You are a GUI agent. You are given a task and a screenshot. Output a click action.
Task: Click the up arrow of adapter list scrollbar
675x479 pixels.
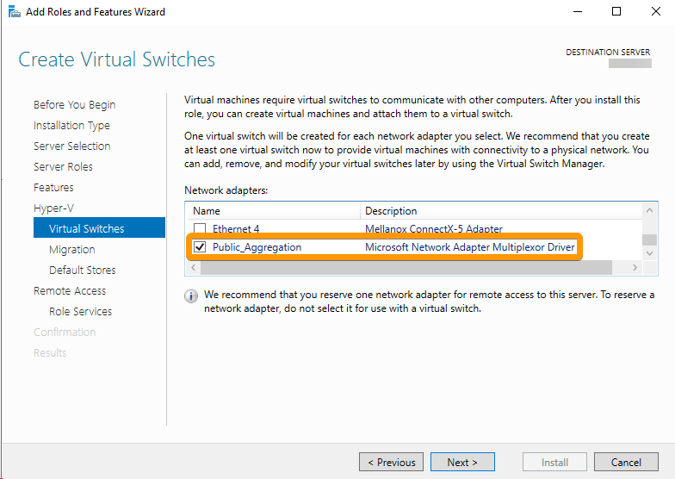pos(649,210)
